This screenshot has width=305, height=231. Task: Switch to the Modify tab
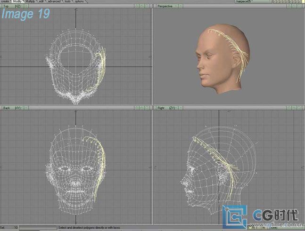tap(18, 1)
